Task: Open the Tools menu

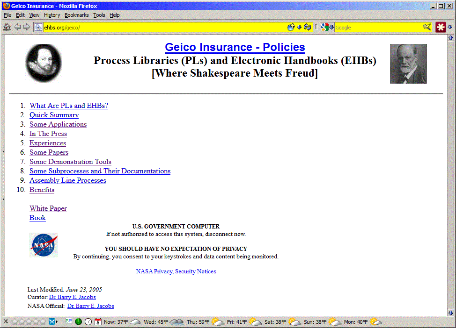Action: [99, 15]
